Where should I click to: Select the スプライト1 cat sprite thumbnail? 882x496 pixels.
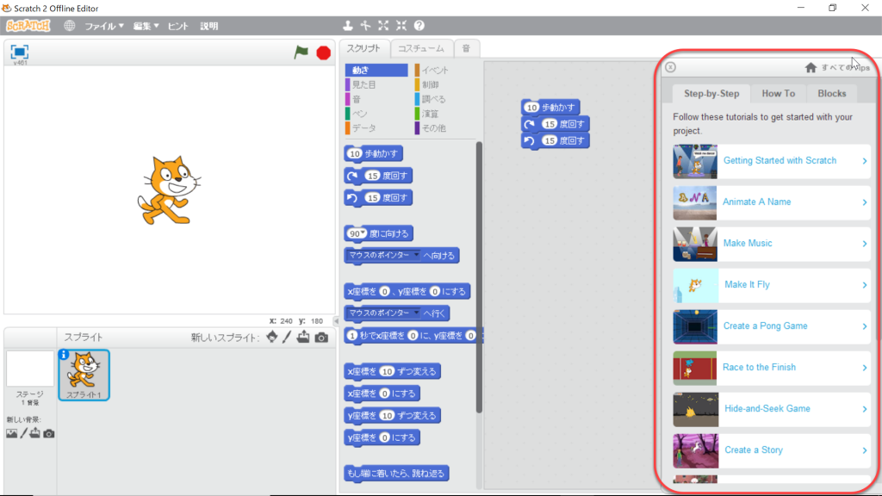pos(84,375)
